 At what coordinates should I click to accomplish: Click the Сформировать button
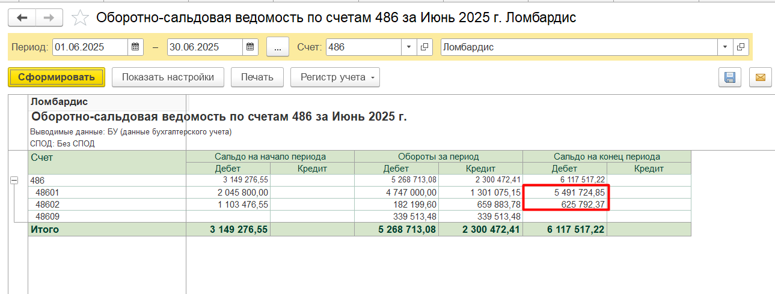[x=57, y=77]
